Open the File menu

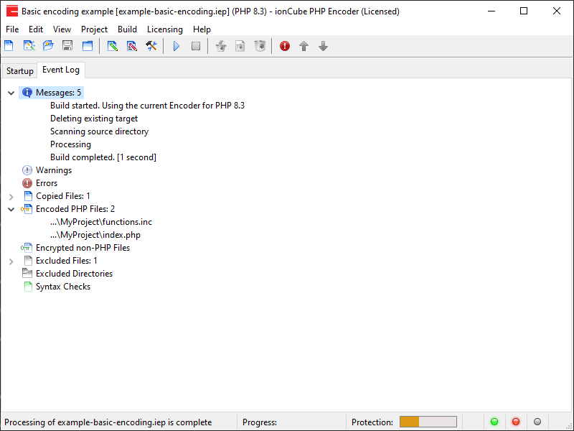[x=12, y=29]
